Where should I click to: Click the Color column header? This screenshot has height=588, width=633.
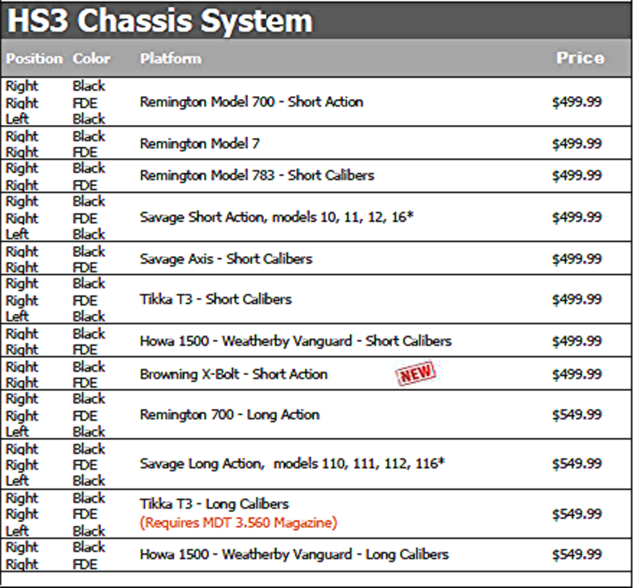91,59
